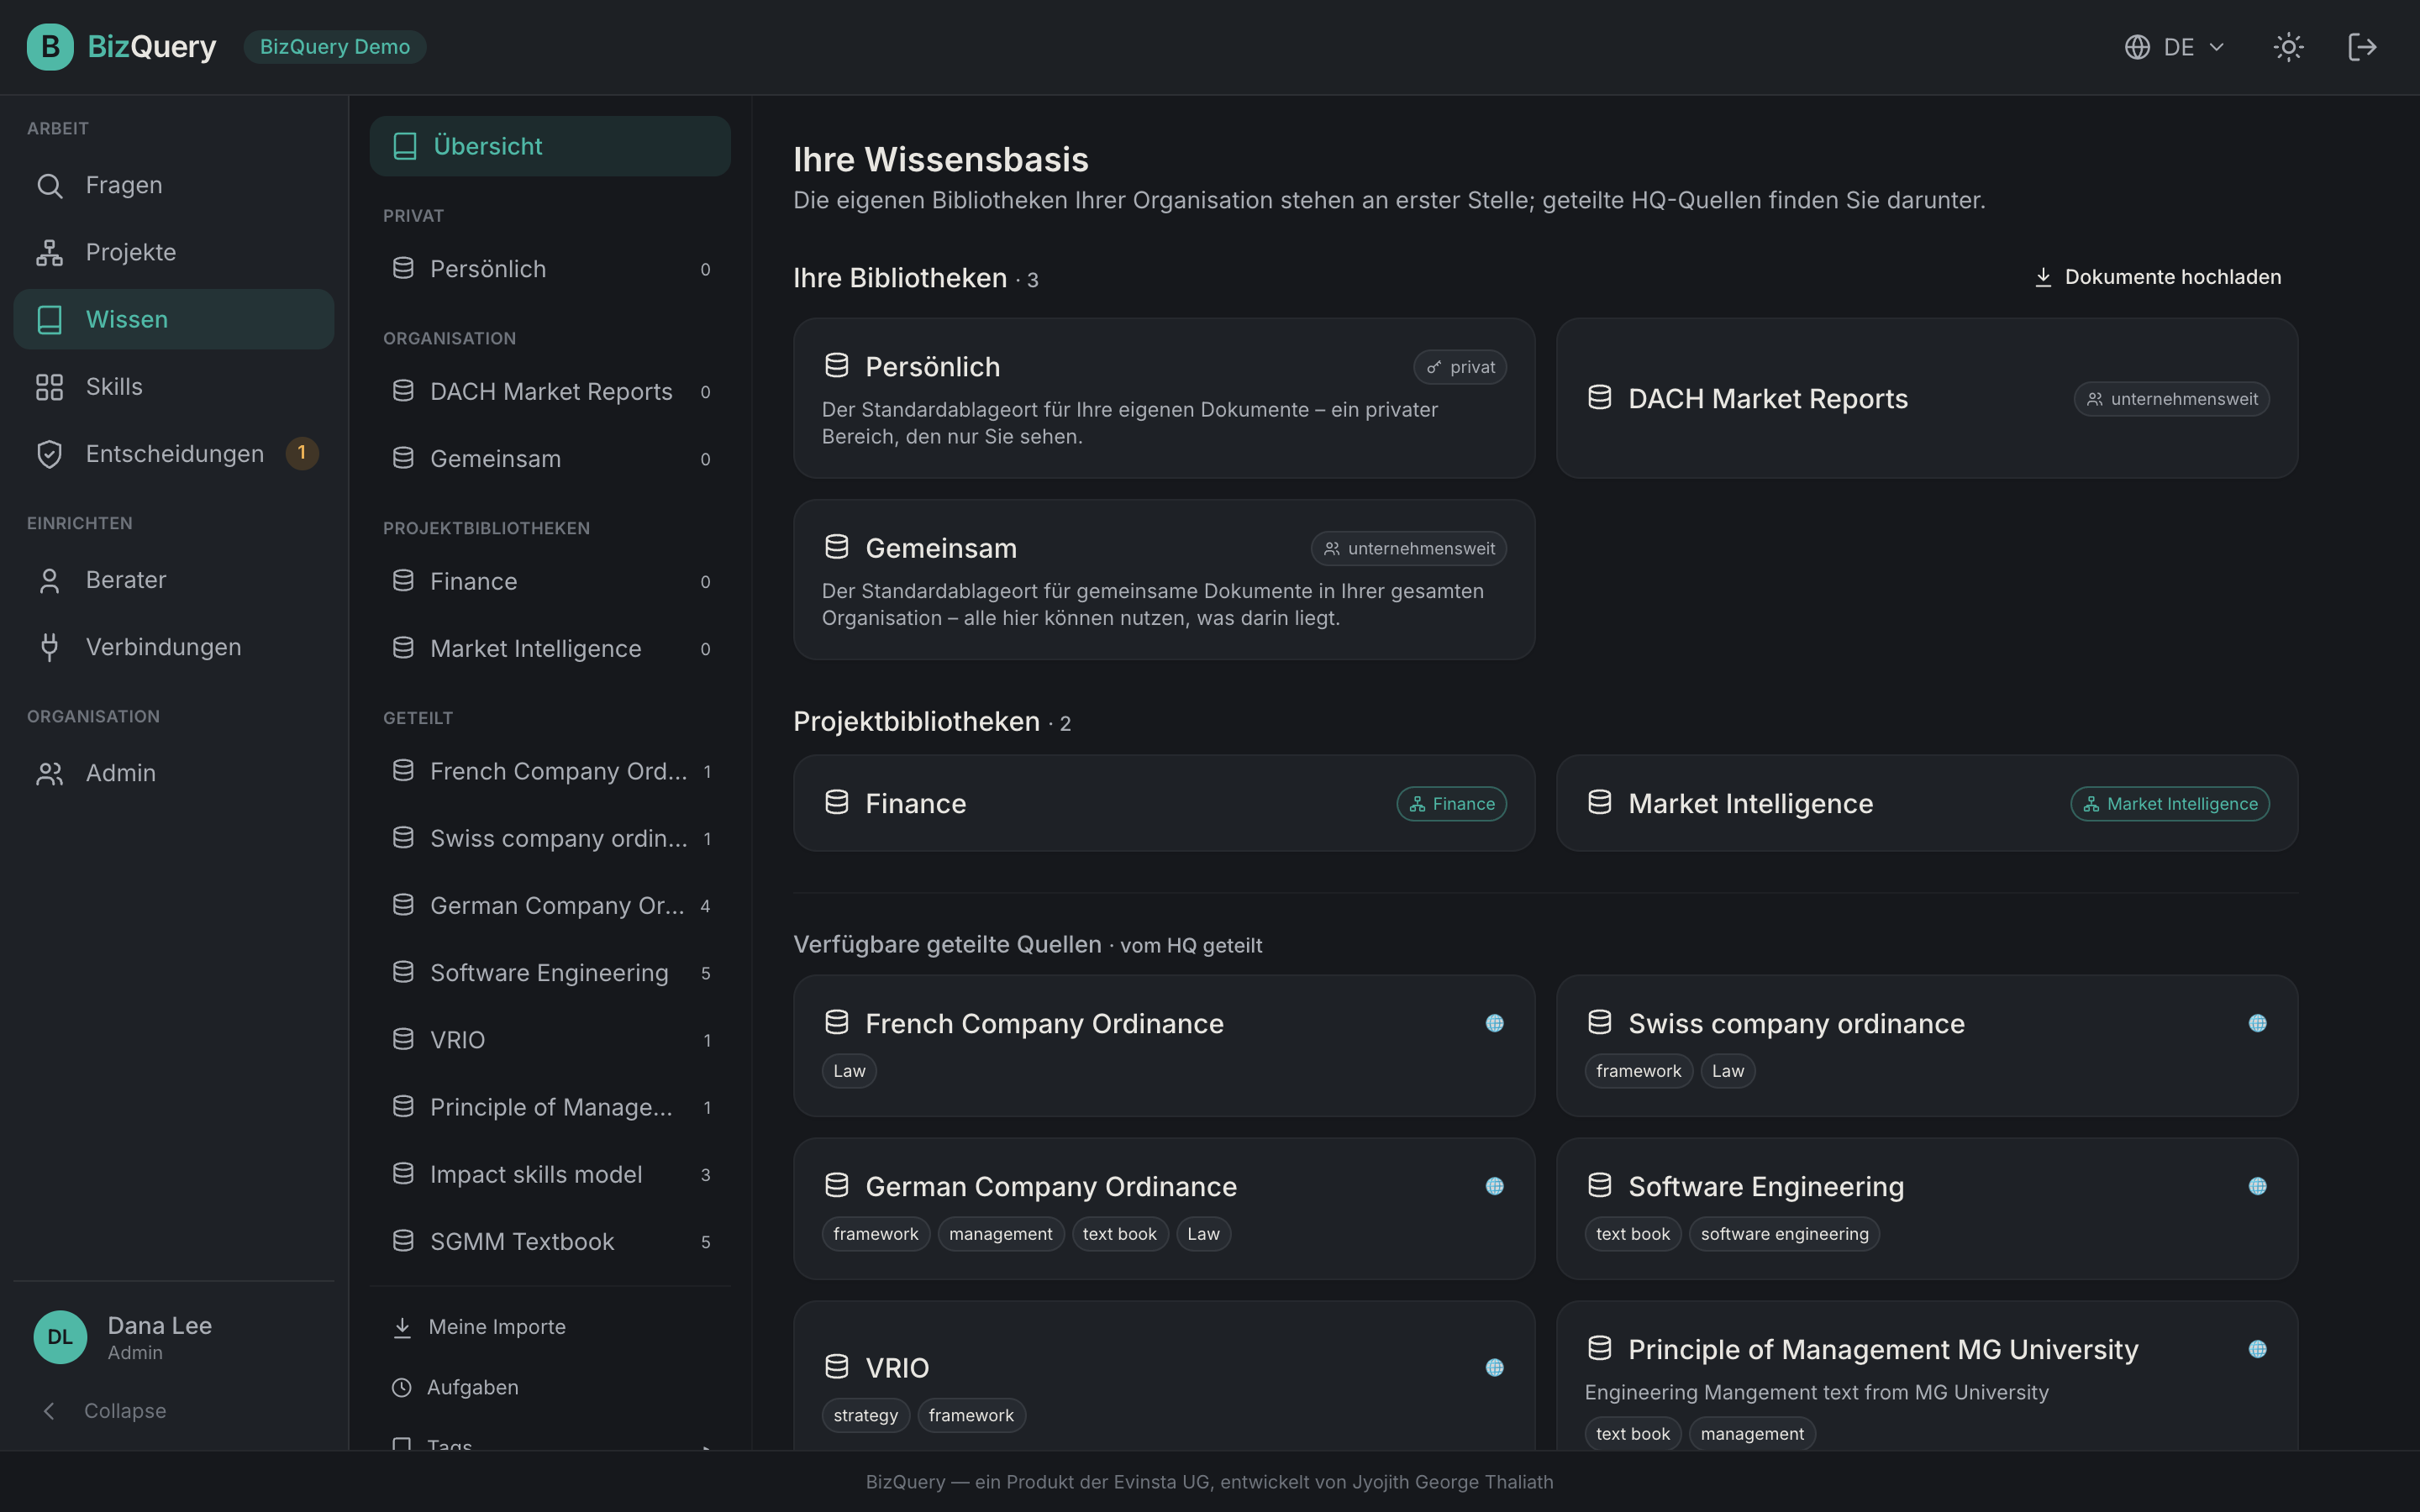Toggle the light/dark theme sun icon

click(2288, 47)
